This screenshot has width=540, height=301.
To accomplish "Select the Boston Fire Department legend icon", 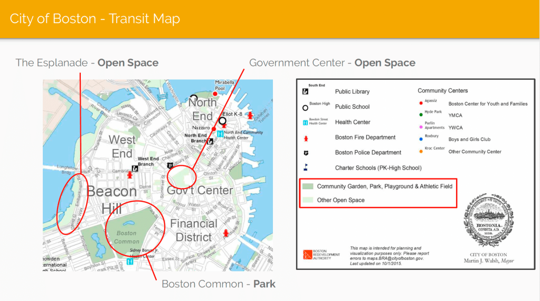I will pos(306,138).
